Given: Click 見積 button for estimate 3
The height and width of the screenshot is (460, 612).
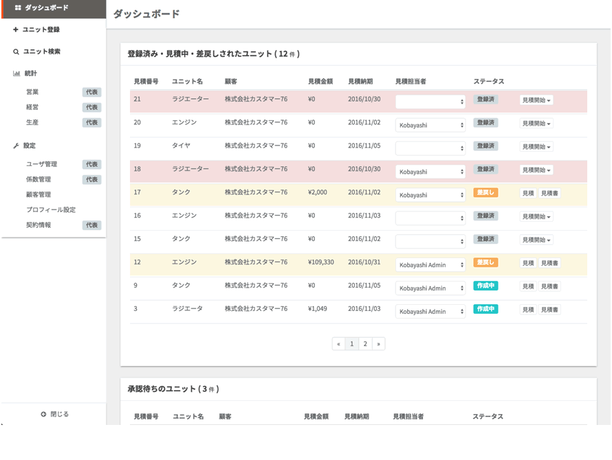Looking at the screenshot, I should pos(528,310).
